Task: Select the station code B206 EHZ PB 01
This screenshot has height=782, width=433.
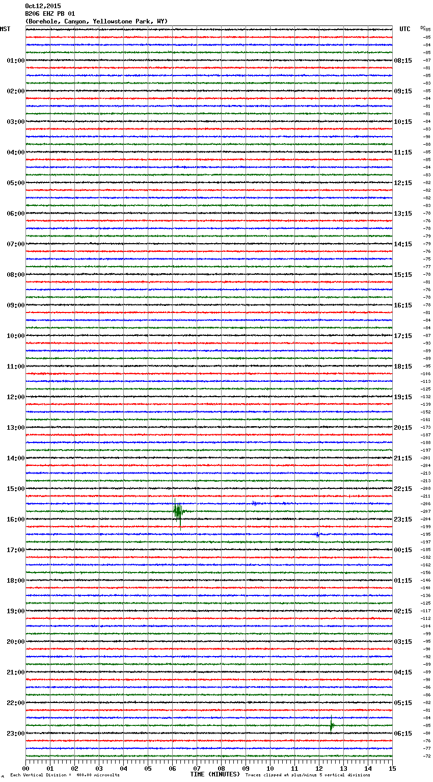Action: (x=50, y=14)
